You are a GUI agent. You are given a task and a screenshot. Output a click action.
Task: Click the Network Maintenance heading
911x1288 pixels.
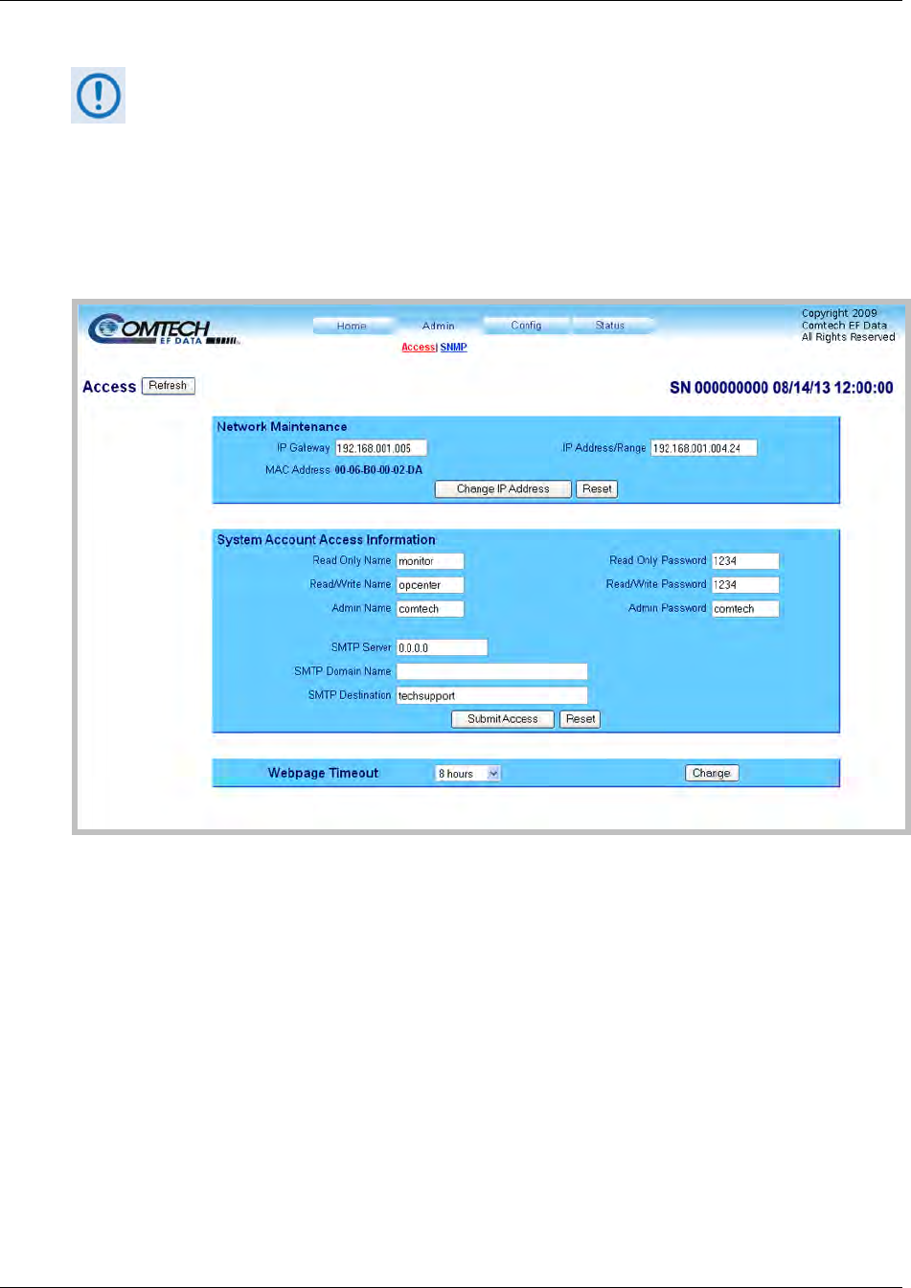click(x=282, y=427)
